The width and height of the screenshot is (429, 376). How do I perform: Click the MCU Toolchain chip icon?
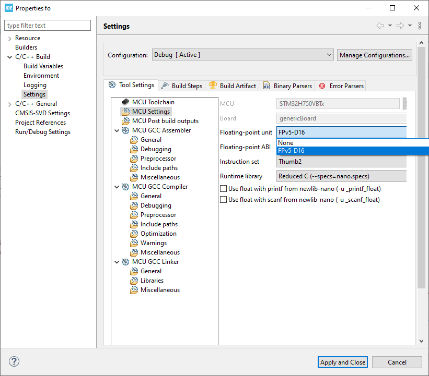125,102
